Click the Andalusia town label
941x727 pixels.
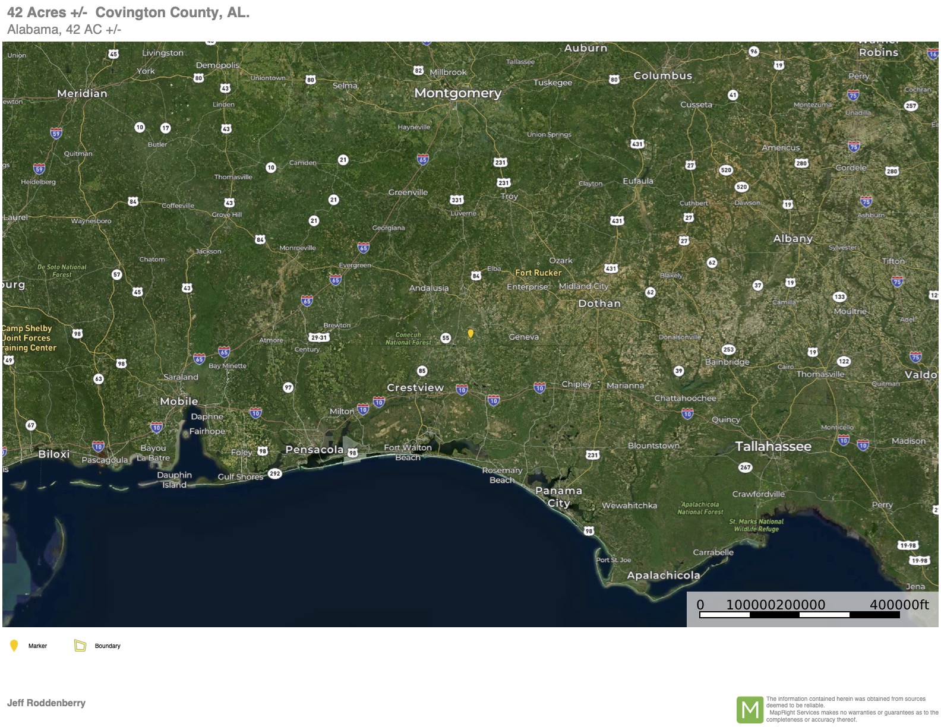point(429,288)
